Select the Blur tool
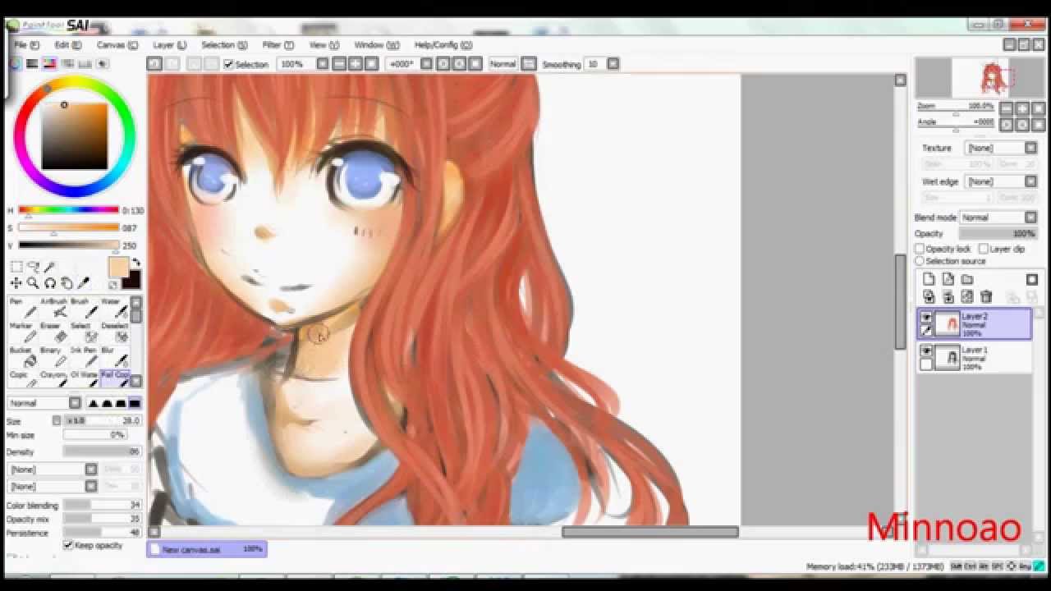Screen dimensions: 1051x591 click(x=113, y=356)
